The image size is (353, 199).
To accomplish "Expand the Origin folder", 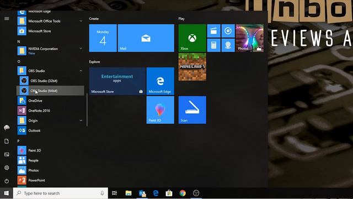I will [x=81, y=121].
